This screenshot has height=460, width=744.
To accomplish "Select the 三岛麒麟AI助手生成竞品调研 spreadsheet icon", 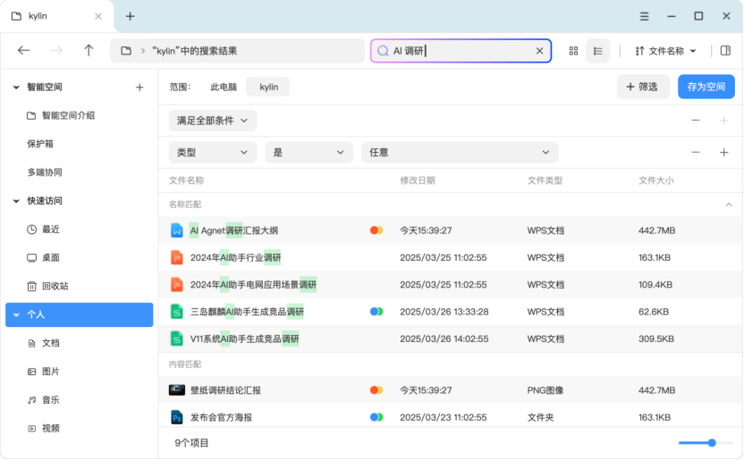I will 176,312.
